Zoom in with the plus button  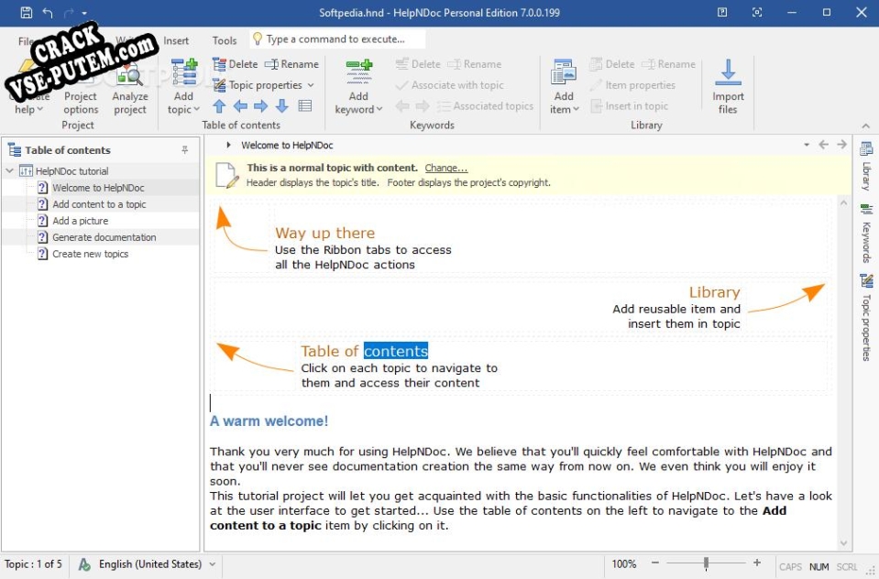pyautogui.click(x=757, y=563)
